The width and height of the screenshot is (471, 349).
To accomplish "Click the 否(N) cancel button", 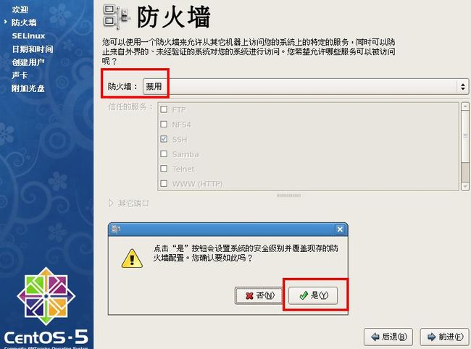I will click(259, 295).
